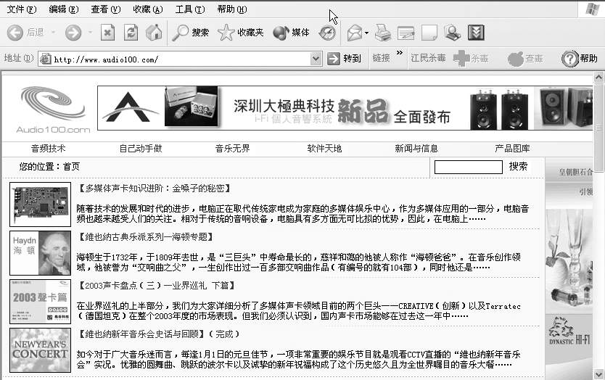Open the 软件天地 navigation tab
The image size is (605, 380).
pyautogui.click(x=324, y=149)
